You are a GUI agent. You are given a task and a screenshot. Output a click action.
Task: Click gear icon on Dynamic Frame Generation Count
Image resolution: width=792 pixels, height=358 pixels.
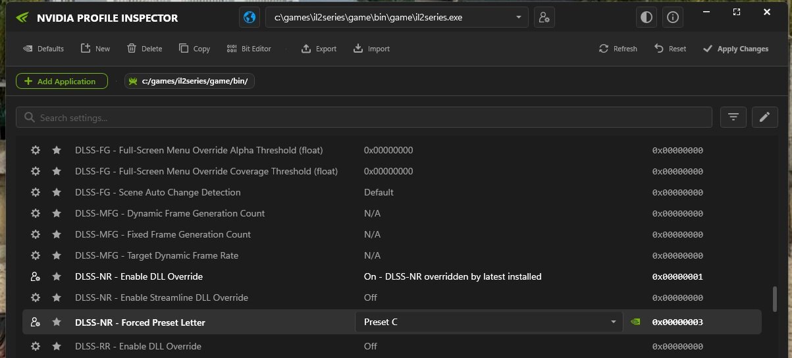36,213
